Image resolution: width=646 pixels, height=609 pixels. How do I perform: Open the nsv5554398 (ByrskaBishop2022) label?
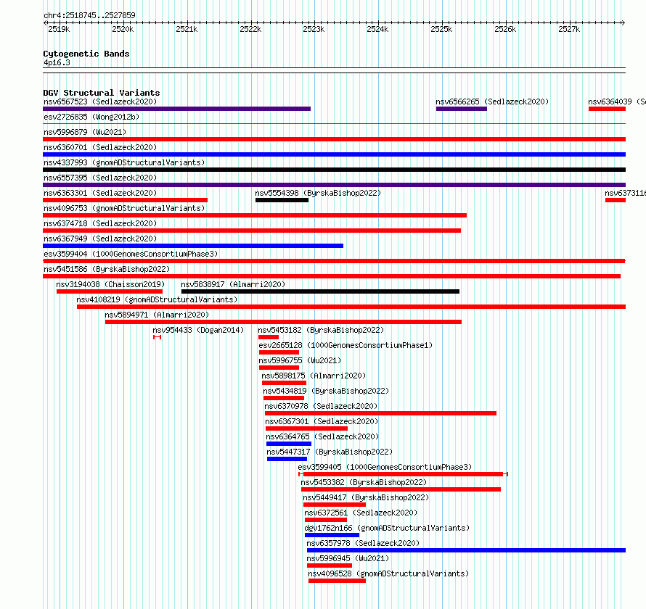318,193
